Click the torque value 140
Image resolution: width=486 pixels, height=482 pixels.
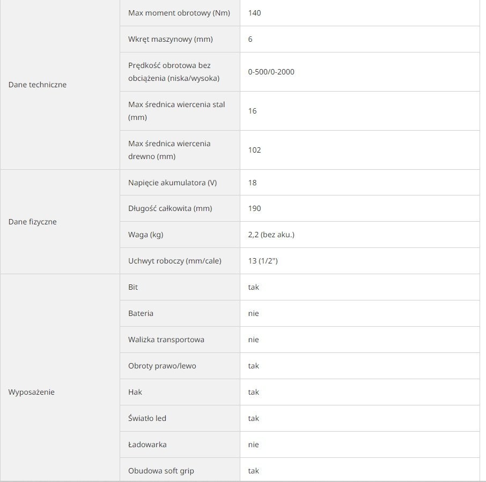coord(255,13)
